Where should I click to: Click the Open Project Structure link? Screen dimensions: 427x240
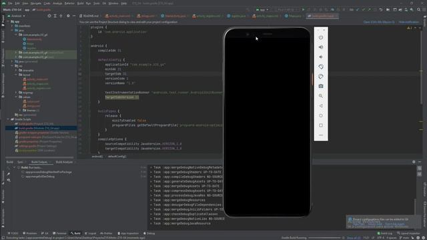(379, 22)
